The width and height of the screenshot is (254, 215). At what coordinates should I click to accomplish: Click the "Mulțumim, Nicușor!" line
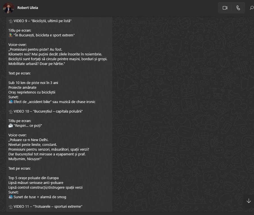(25, 159)
